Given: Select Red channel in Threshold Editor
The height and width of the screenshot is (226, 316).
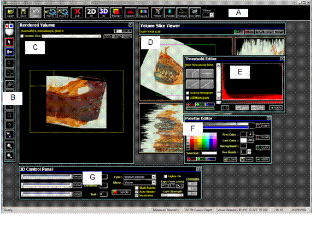Looking at the screenshot, I should point(191,105).
